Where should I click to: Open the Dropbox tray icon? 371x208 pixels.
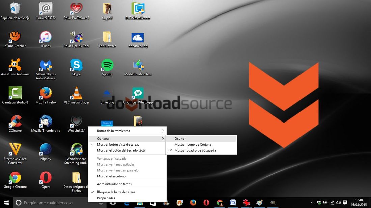click(319, 203)
